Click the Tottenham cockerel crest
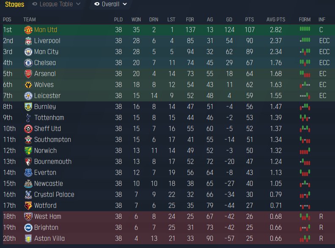335x248 pixels. [28, 118]
